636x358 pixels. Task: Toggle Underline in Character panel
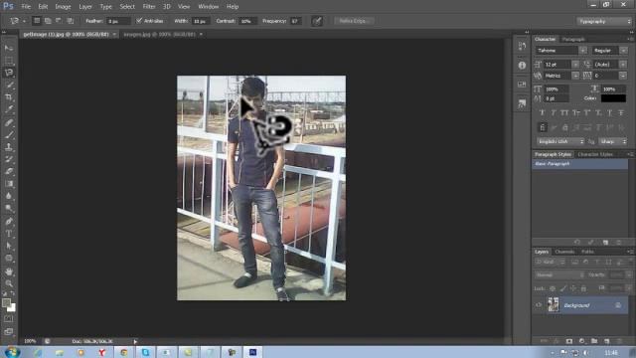coord(609,112)
